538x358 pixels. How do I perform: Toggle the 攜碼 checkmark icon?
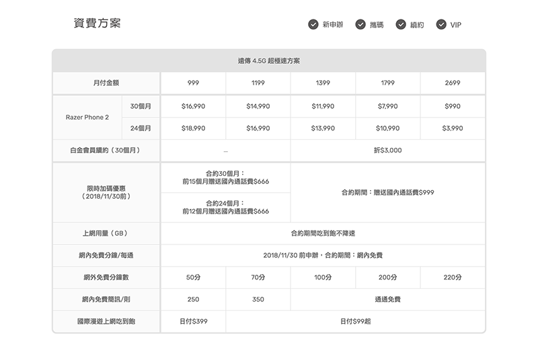point(360,25)
